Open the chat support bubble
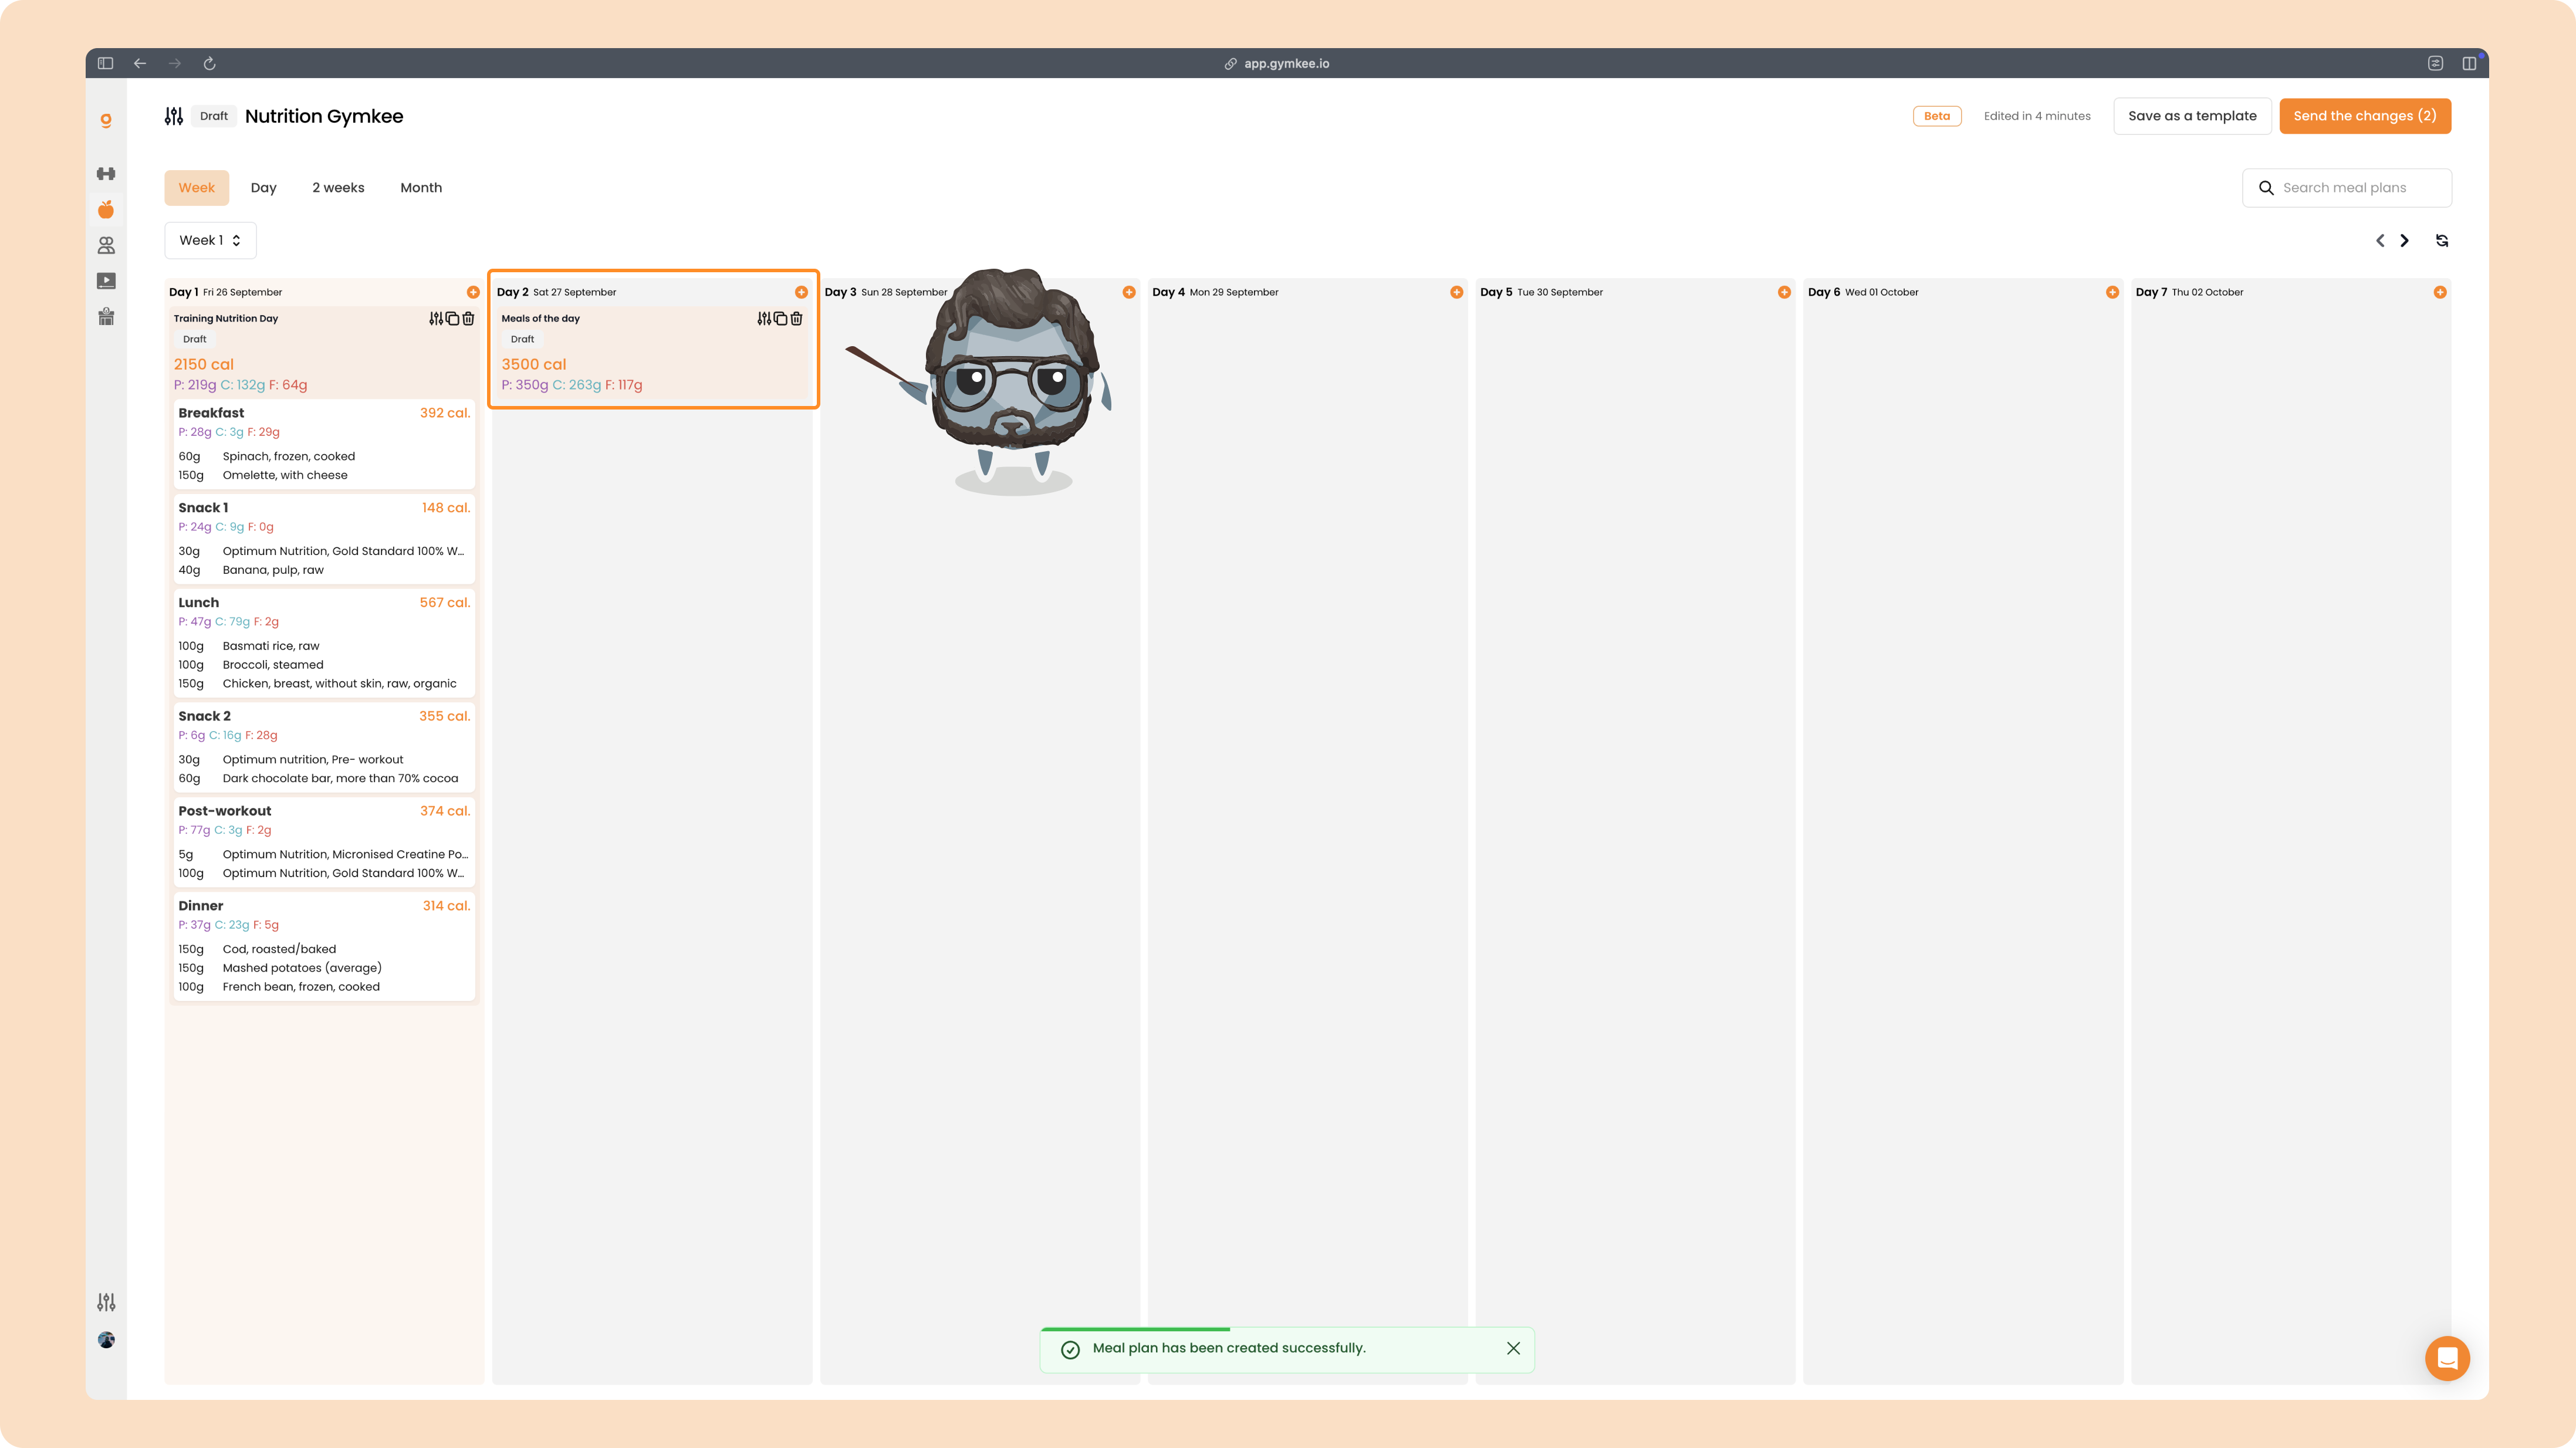 (2447, 1358)
